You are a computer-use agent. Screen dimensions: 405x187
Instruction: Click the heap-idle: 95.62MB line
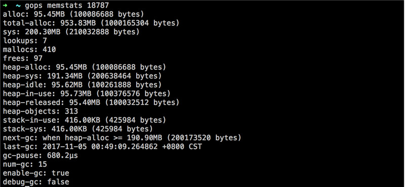click(x=82, y=84)
